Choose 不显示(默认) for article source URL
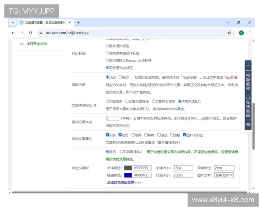263x211 pixels. point(180,101)
